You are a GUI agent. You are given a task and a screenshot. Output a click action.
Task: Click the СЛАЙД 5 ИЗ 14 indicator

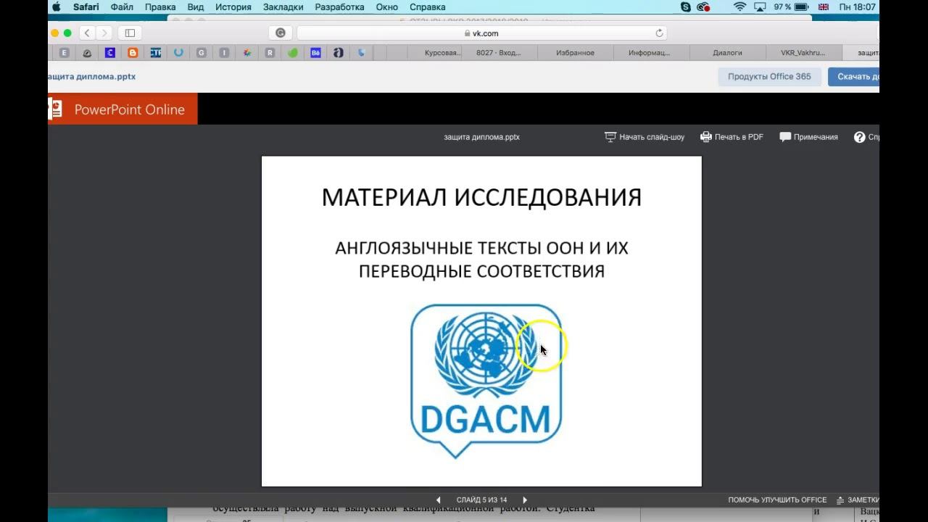pyautogui.click(x=481, y=500)
